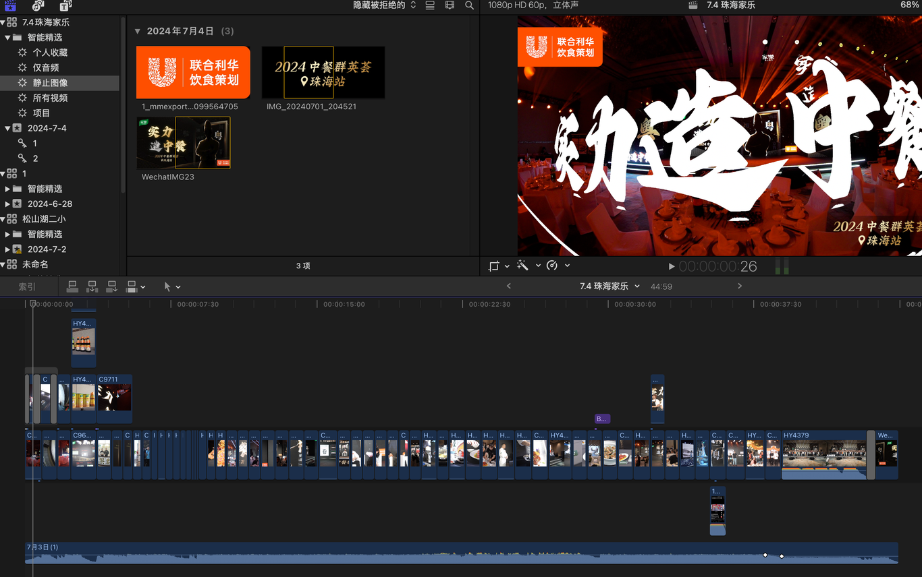Image resolution: width=922 pixels, height=577 pixels.
Task: Collapse the 未命名 library
Action: point(3,265)
